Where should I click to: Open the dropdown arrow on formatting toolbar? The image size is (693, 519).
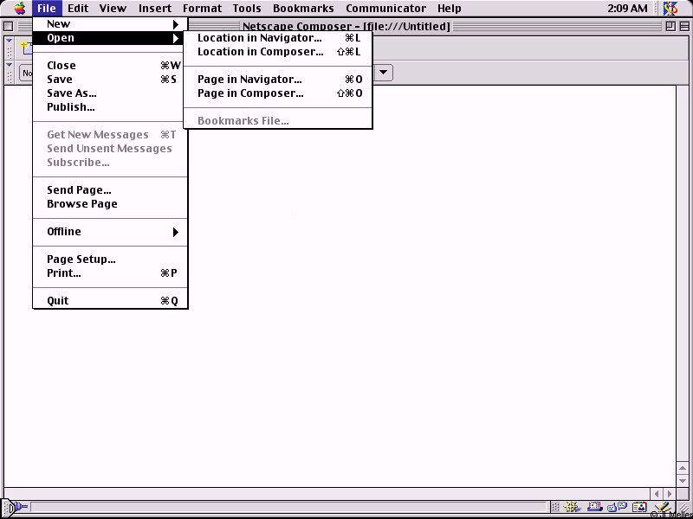[x=384, y=73]
